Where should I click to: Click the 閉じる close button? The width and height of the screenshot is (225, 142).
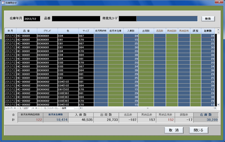[199, 130]
